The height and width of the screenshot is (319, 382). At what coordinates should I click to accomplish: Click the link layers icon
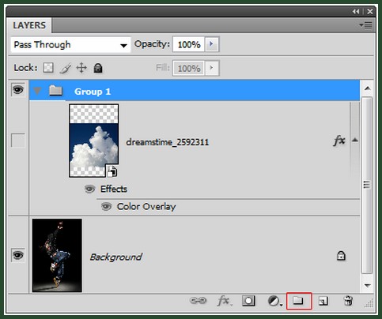(x=198, y=300)
